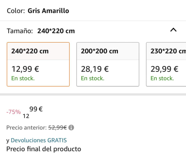
Task: Click the Precio anterior label
Action: (27, 127)
